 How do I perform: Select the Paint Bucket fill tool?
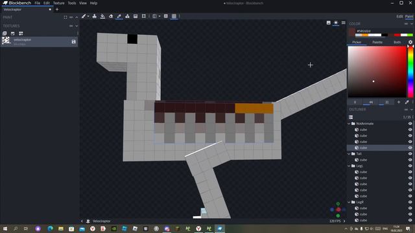click(102, 16)
